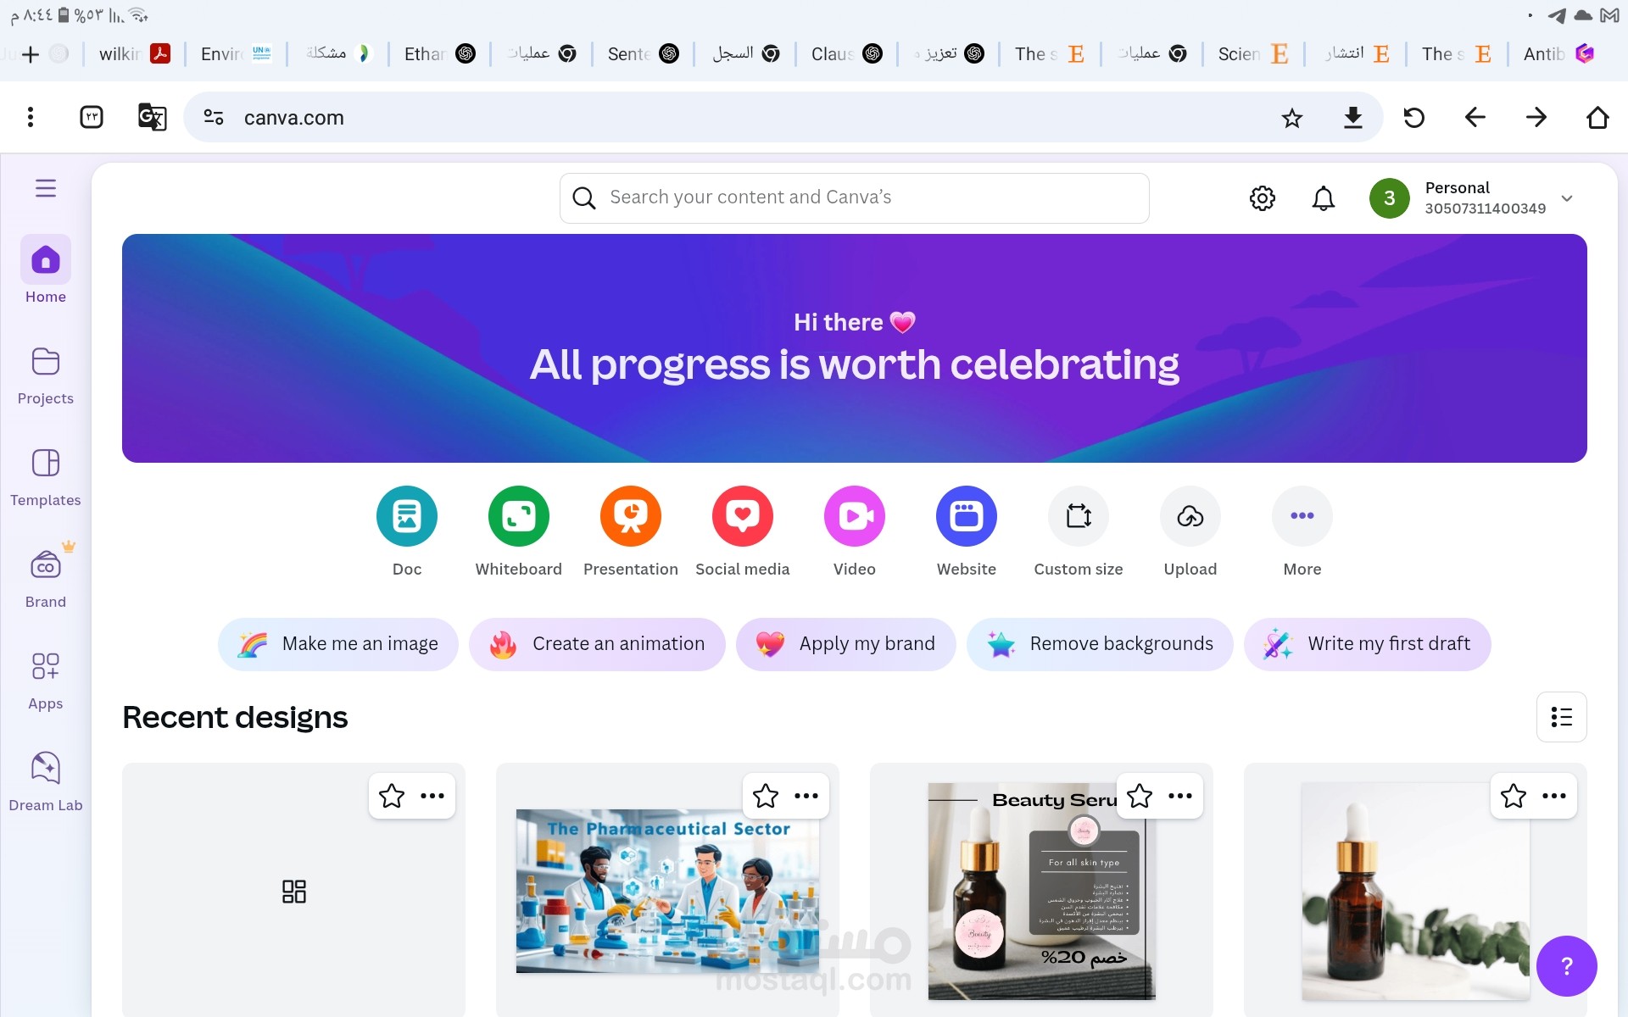Focus the Canva search field

coord(855,198)
